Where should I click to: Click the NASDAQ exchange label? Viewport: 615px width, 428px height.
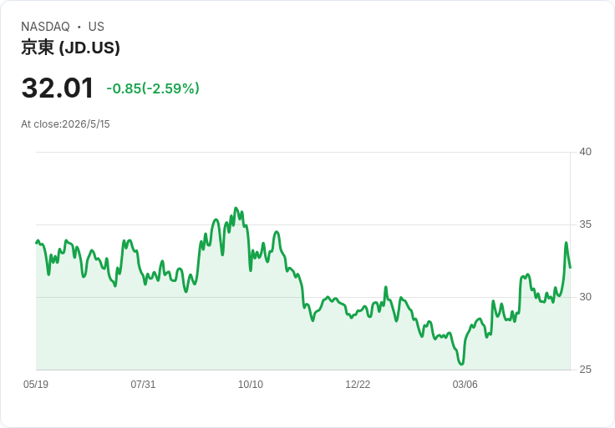pos(45,27)
